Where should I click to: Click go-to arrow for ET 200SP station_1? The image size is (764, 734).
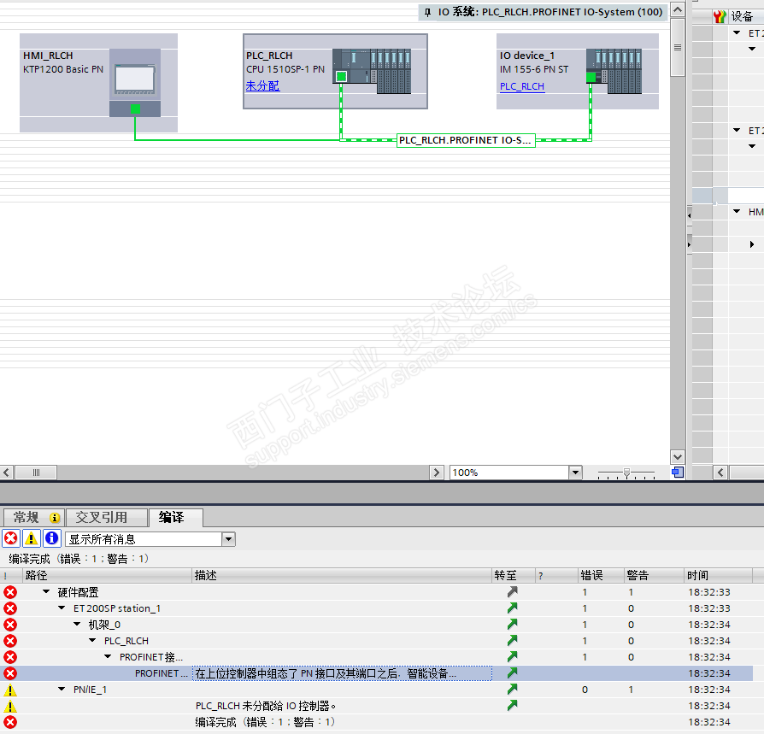(512, 608)
